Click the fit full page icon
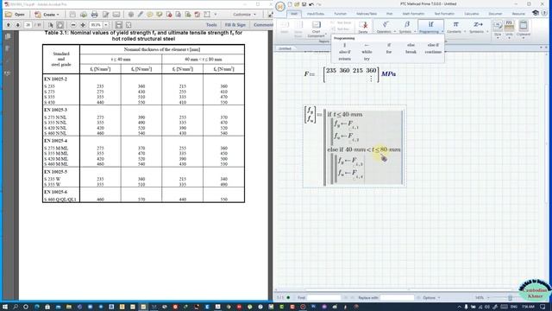The width and height of the screenshot is (552, 311). click(129, 25)
